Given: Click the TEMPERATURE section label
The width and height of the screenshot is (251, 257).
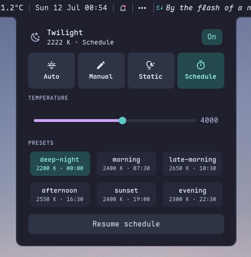Looking at the screenshot, I should click(x=48, y=98).
